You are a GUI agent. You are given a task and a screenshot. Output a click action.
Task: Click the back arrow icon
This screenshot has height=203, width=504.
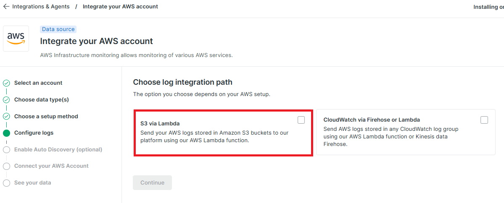pos(6,6)
